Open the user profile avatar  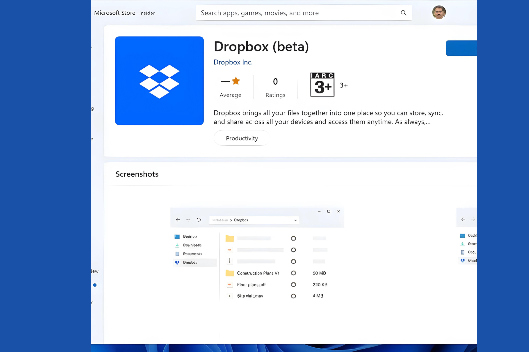click(x=439, y=12)
